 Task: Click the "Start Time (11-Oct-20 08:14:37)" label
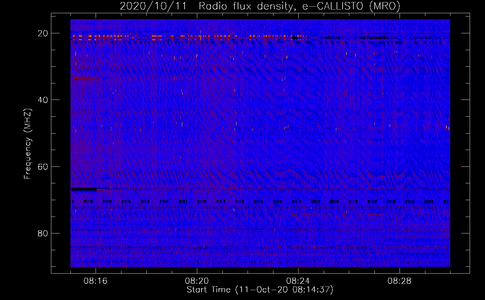[x=260, y=289]
